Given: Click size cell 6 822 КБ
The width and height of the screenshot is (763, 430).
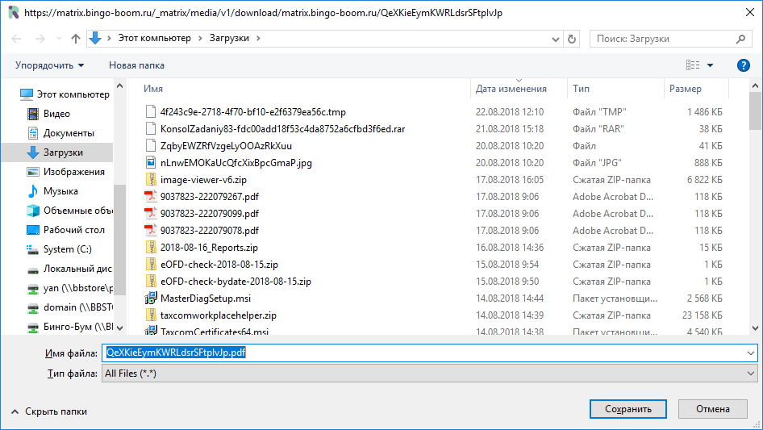Looking at the screenshot, I should click(x=705, y=180).
